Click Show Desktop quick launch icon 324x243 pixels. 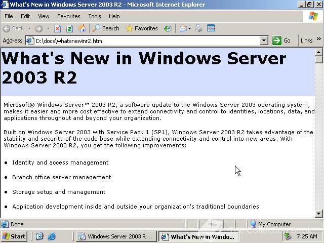tap(39, 236)
